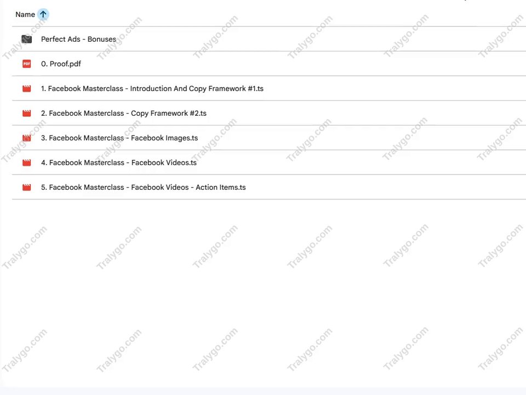Click blank area in the Perfect Ads row
Screen dimensions: 526x395
pyautogui.click(x=319, y=39)
